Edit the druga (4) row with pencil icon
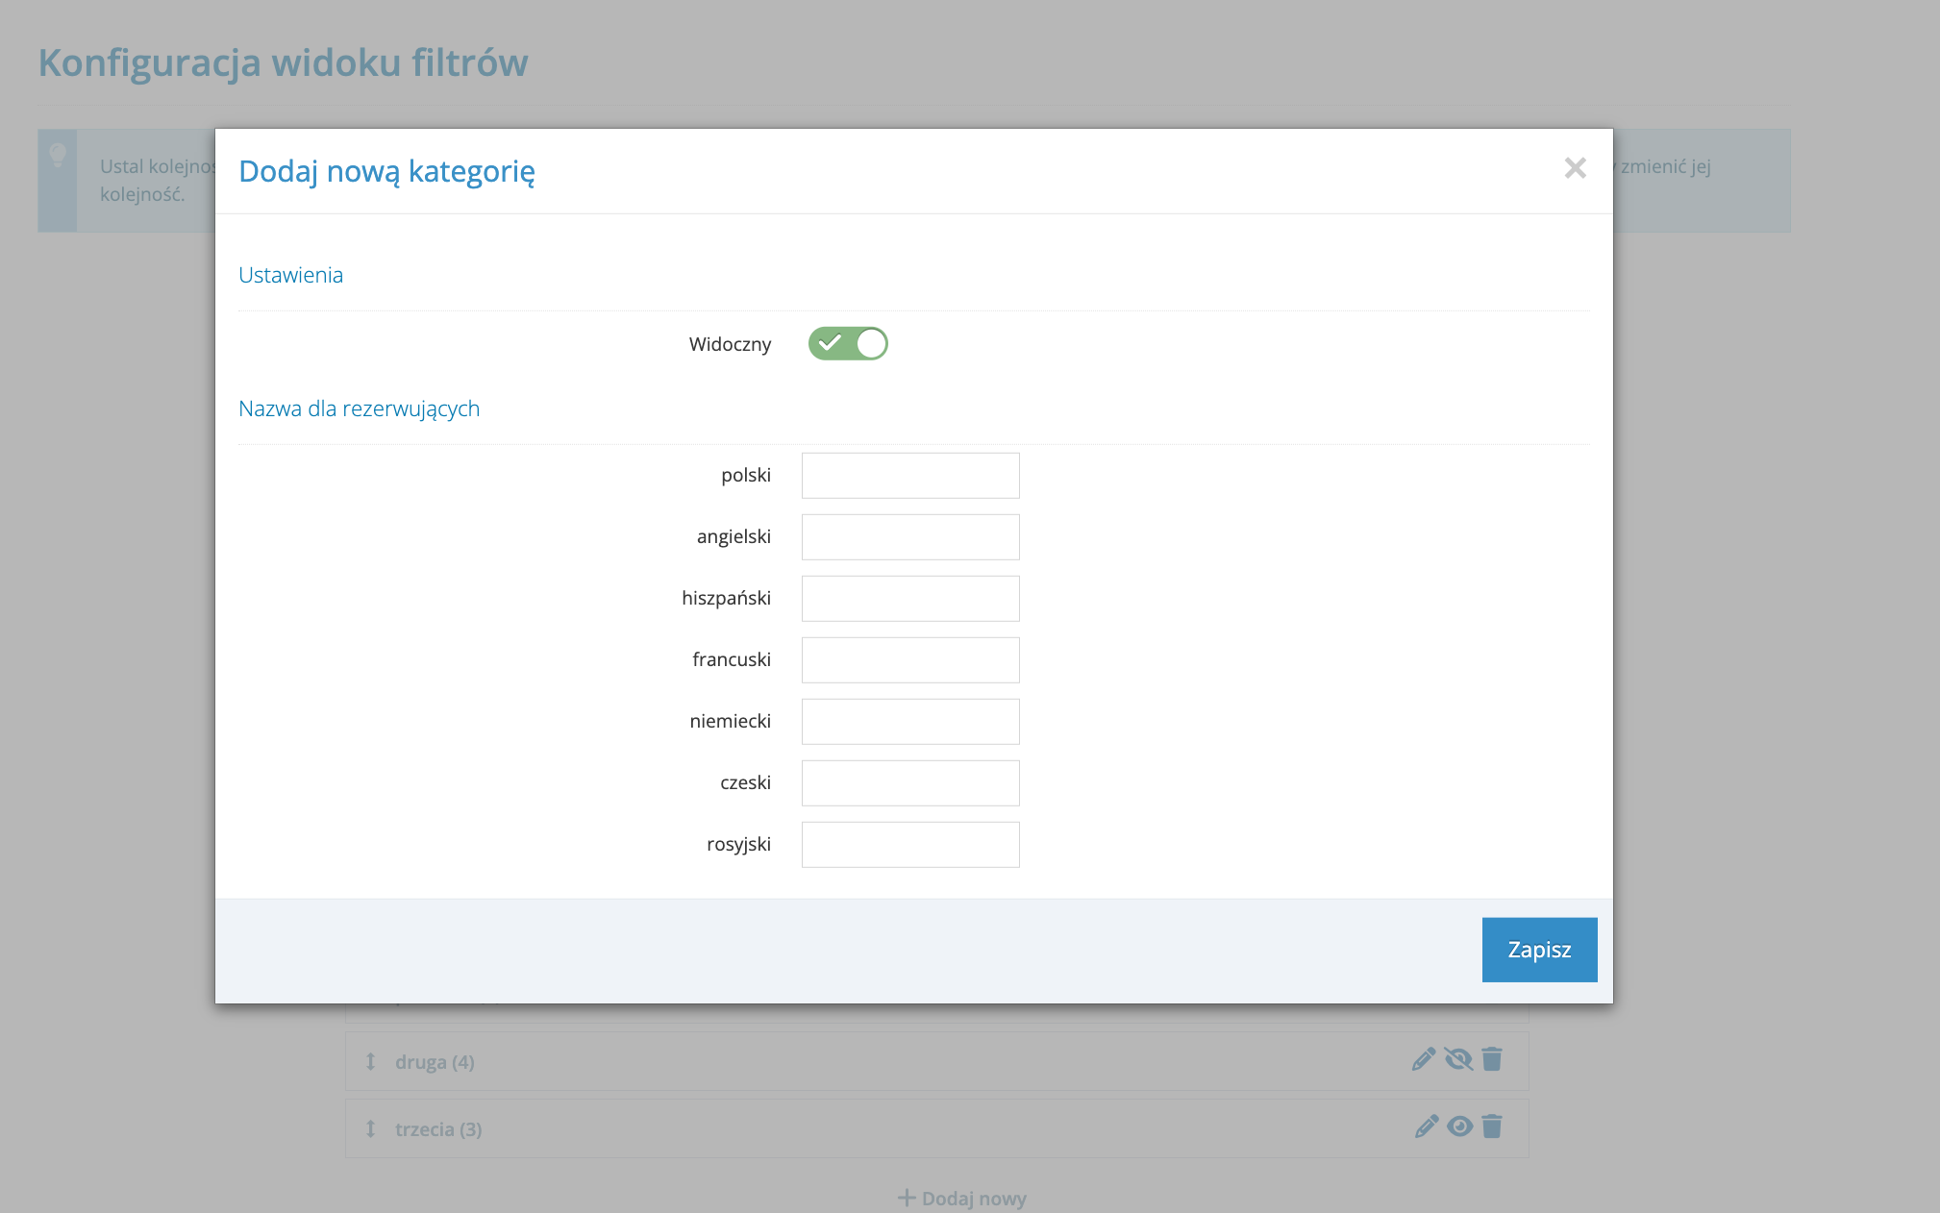1940x1213 pixels. click(1424, 1059)
